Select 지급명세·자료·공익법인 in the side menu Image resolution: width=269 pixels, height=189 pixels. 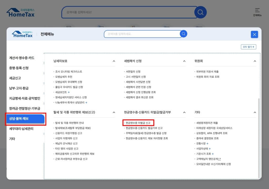click(25, 98)
